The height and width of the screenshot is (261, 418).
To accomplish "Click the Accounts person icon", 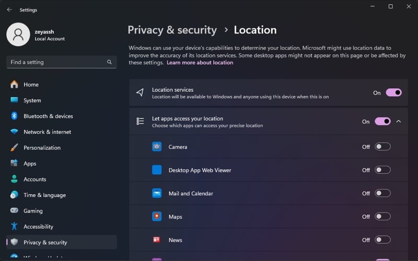I will (14, 179).
